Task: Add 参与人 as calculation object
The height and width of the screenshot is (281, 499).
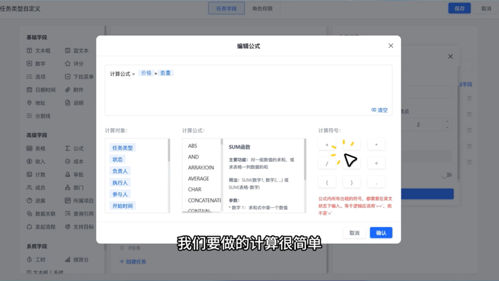Action: pos(120,195)
